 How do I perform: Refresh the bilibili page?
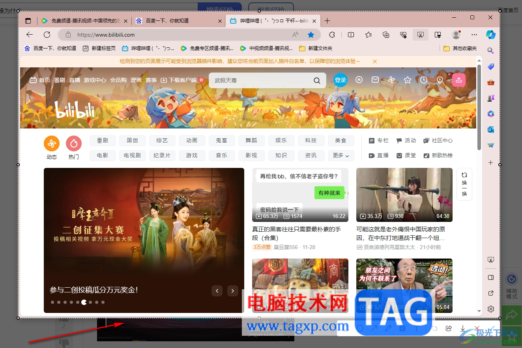point(47,35)
